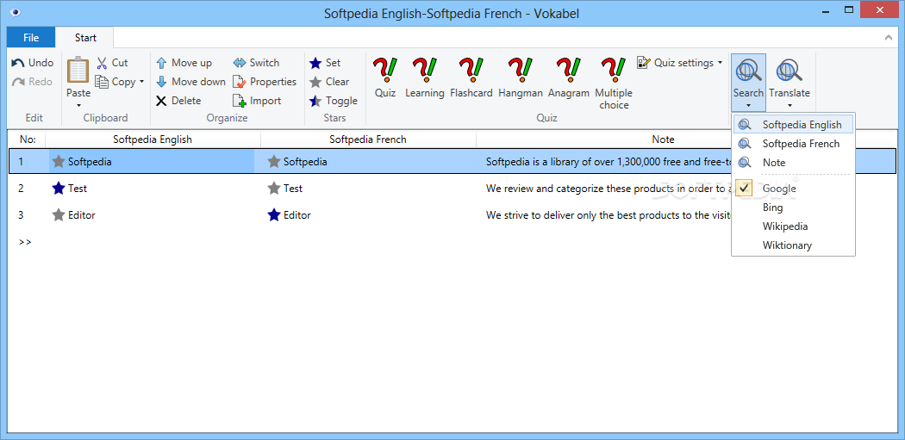Select Bing as search engine
The image size is (905, 440).
tap(793, 207)
